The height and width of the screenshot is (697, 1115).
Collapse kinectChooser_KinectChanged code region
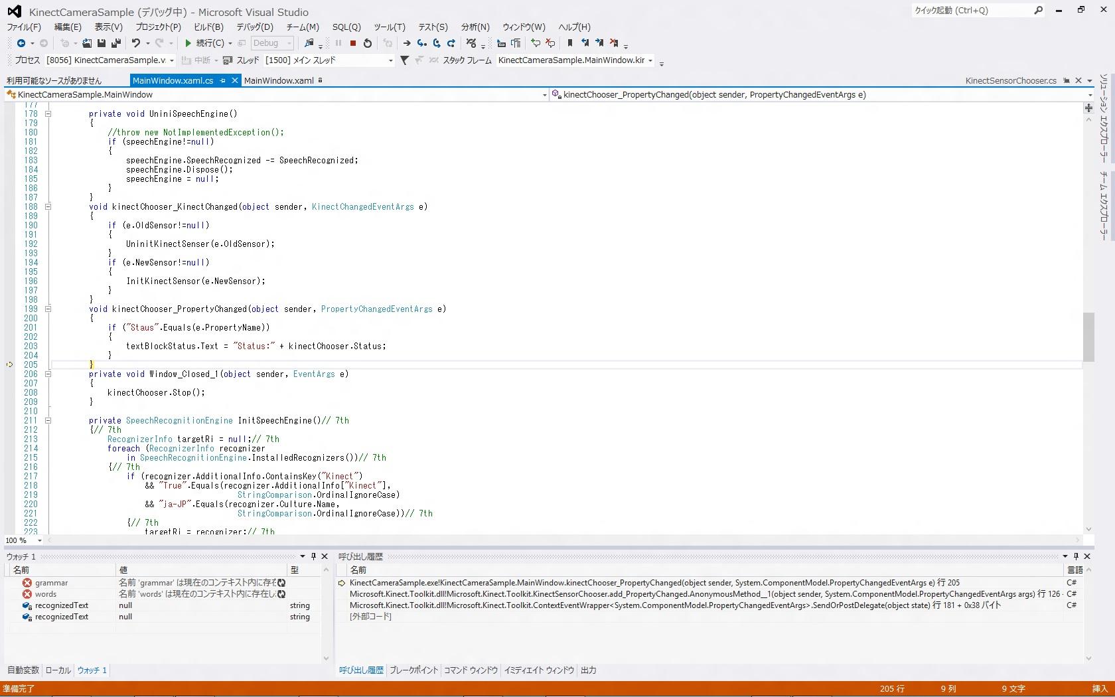coord(48,206)
